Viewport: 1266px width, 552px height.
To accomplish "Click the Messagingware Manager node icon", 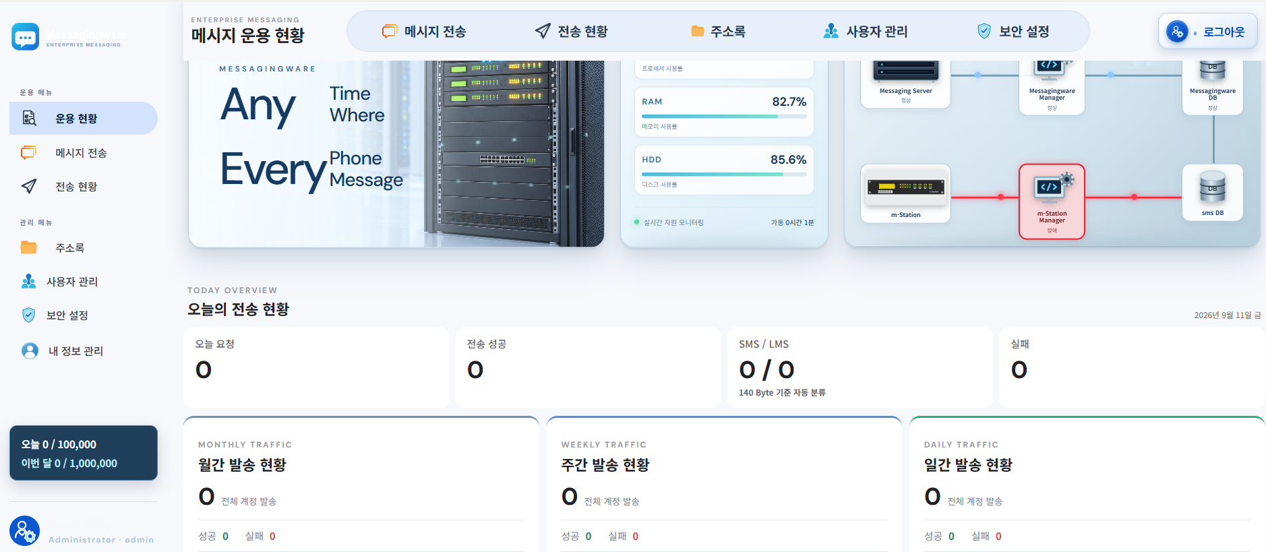I will [1052, 69].
